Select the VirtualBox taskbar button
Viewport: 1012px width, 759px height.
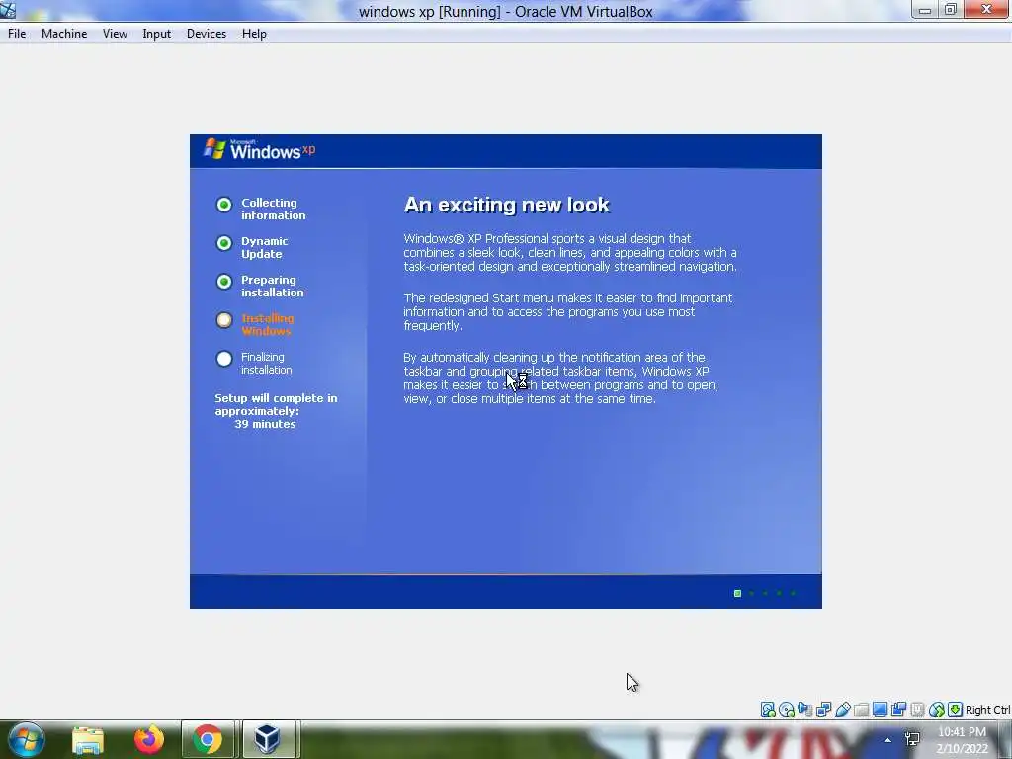[268, 740]
